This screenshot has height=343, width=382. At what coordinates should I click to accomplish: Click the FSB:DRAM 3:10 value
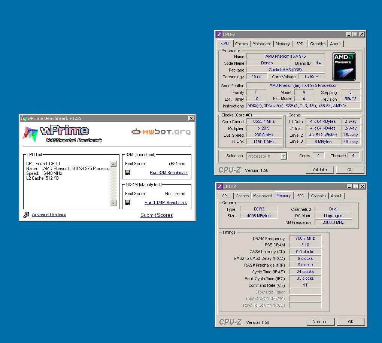point(305,245)
